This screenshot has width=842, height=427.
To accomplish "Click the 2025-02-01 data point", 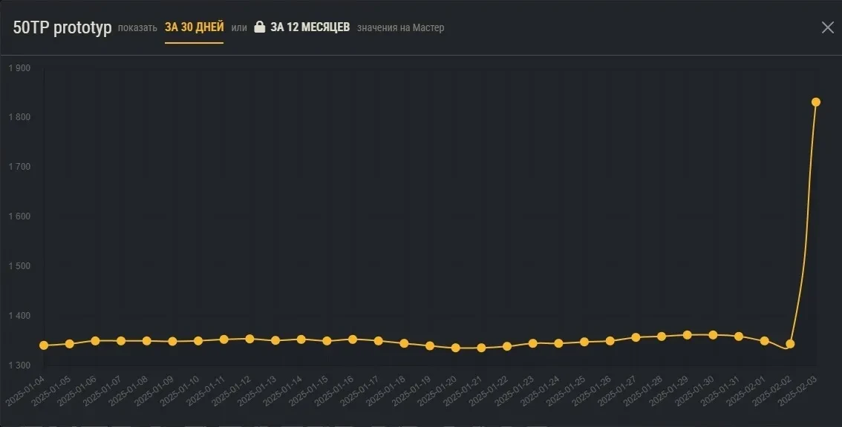I will [x=764, y=341].
